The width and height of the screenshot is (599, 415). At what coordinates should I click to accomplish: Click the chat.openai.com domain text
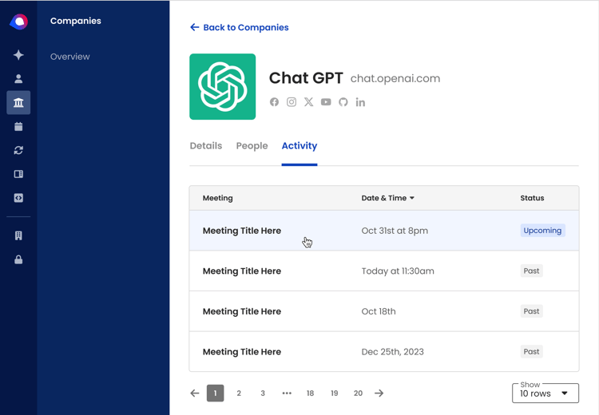395,79
